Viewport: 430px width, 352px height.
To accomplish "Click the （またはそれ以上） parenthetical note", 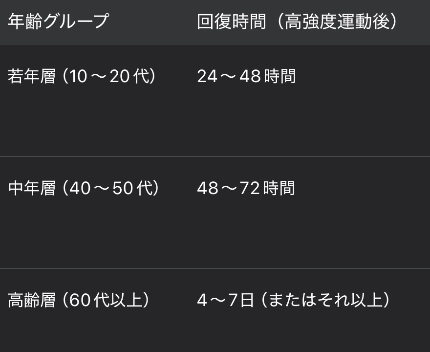I will (x=324, y=300).
